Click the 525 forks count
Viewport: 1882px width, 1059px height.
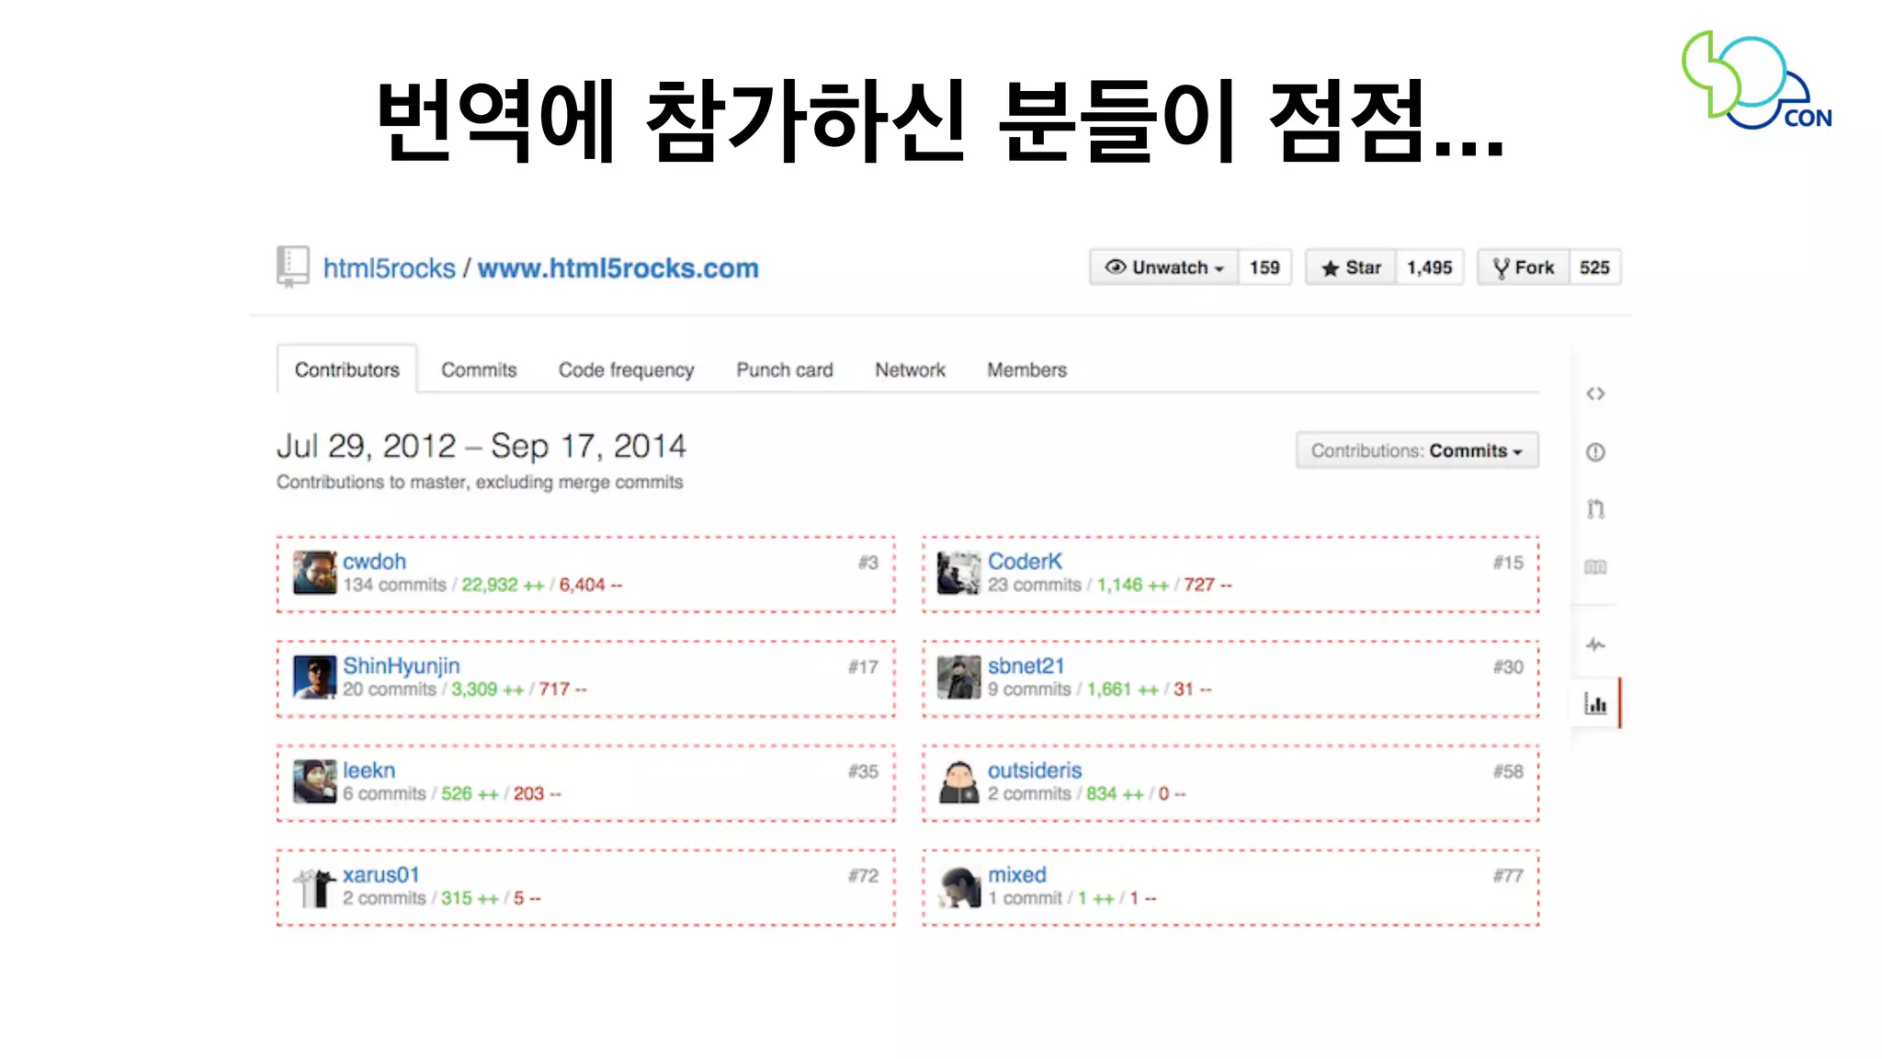tap(1594, 268)
